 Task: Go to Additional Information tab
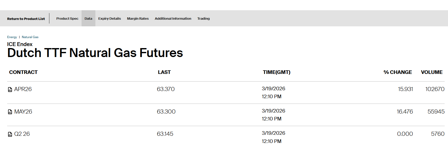pos(173,18)
